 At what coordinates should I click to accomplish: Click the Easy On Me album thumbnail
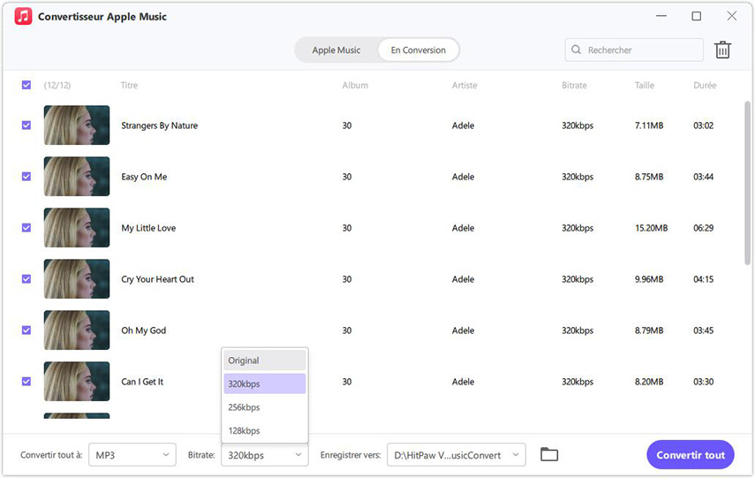click(77, 177)
